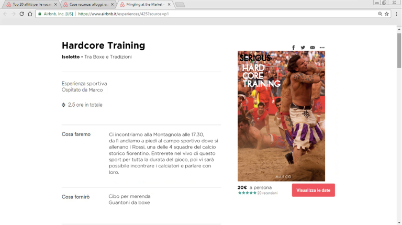Go to browser home page icon

(x=30, y=14)
